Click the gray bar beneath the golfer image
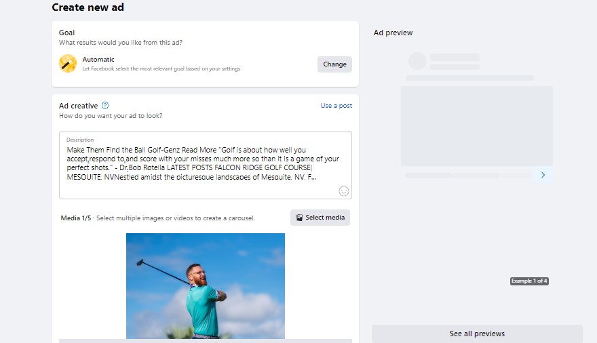This screenshot has height=343, width=597. pyautogui.click(x=205, y=341)
